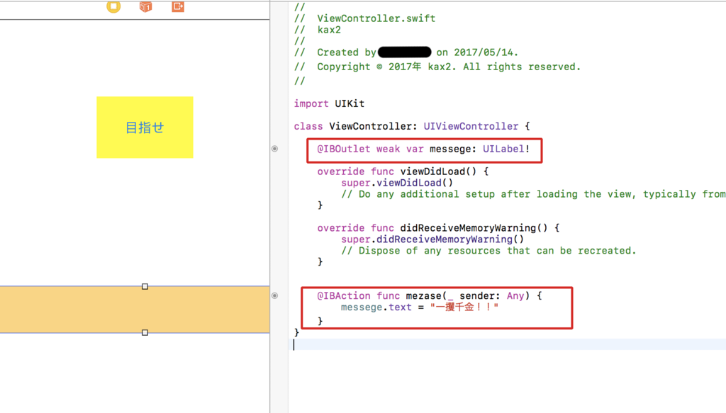Screen dimensions: 726x413
Task: Click the 'ViewController.swift' header comment
Action: (365, 18)
